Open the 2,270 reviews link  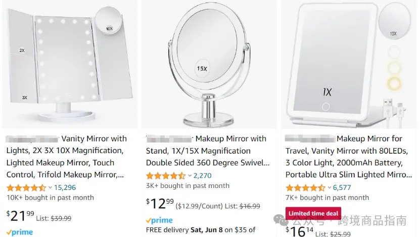point(202,176)
